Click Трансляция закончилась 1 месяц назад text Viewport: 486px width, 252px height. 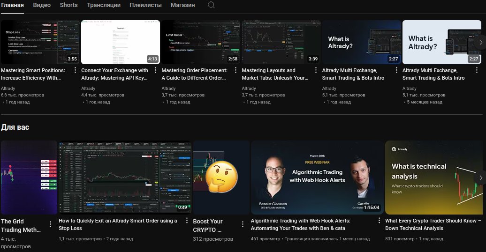(x=327, y=239)
